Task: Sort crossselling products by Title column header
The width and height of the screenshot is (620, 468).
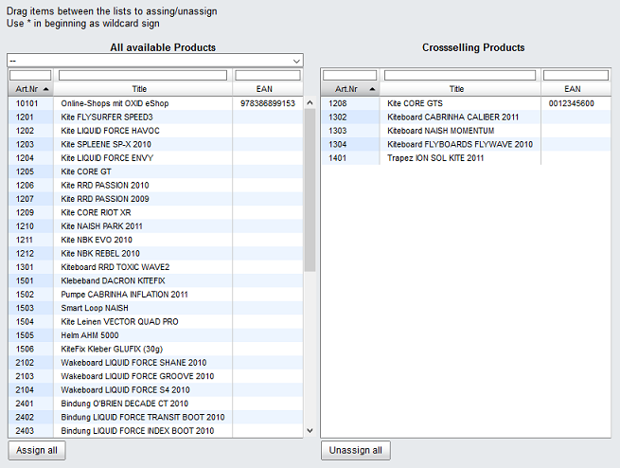Action: [x=460, y=89]
